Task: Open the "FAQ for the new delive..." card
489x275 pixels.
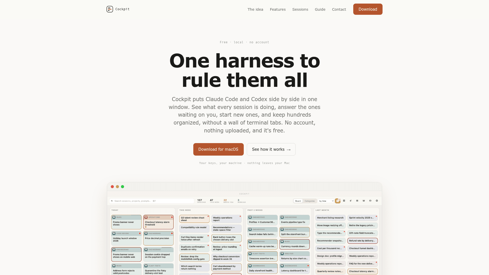Action: point(363,264)
